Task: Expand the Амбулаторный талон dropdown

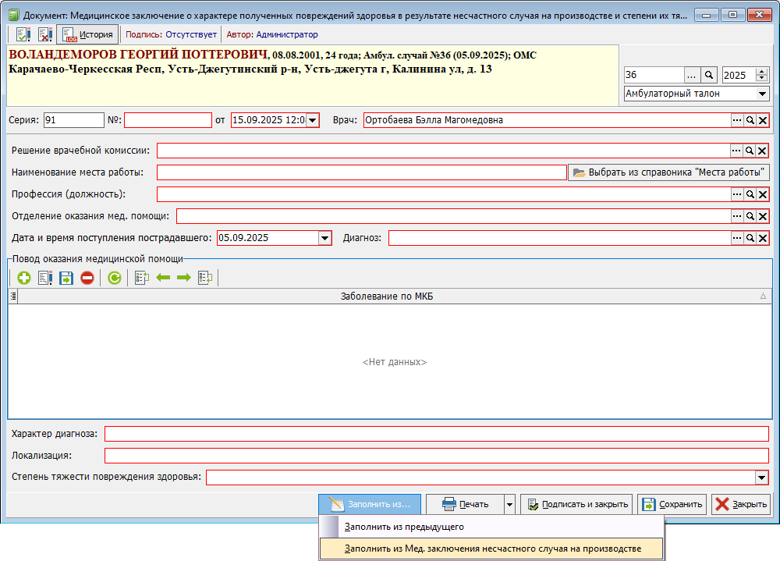Action: point(761,94)
